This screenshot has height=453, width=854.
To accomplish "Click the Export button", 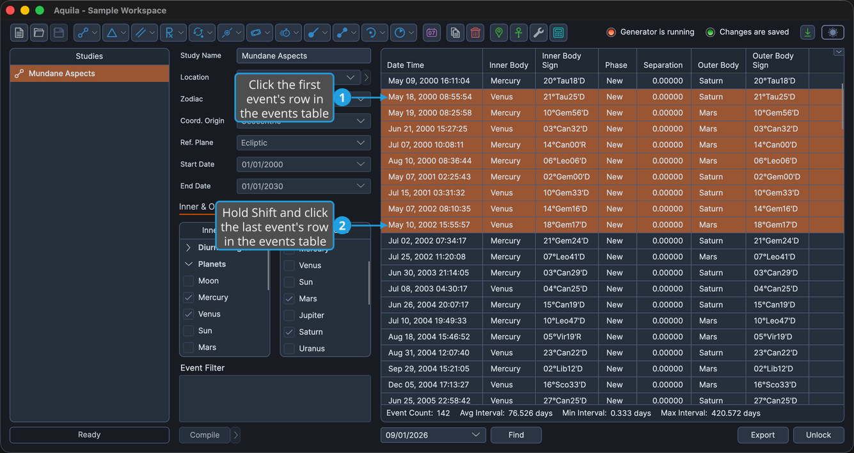I will tap(763, 435).
